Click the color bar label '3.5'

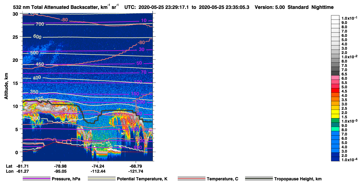[345, 100]
